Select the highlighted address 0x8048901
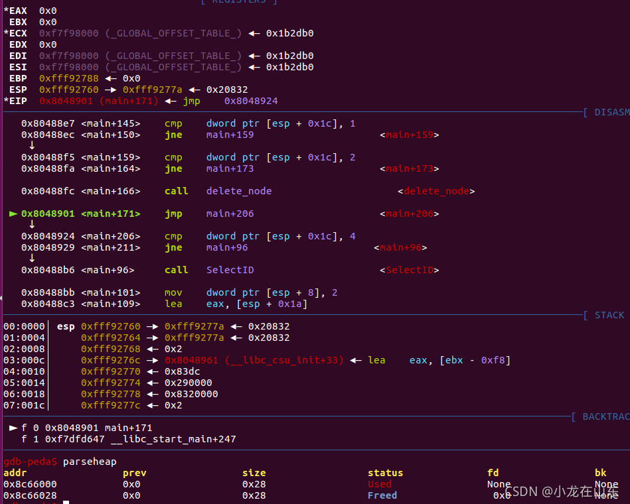This screenshot has height=504, width=630. tap(47, 214)
